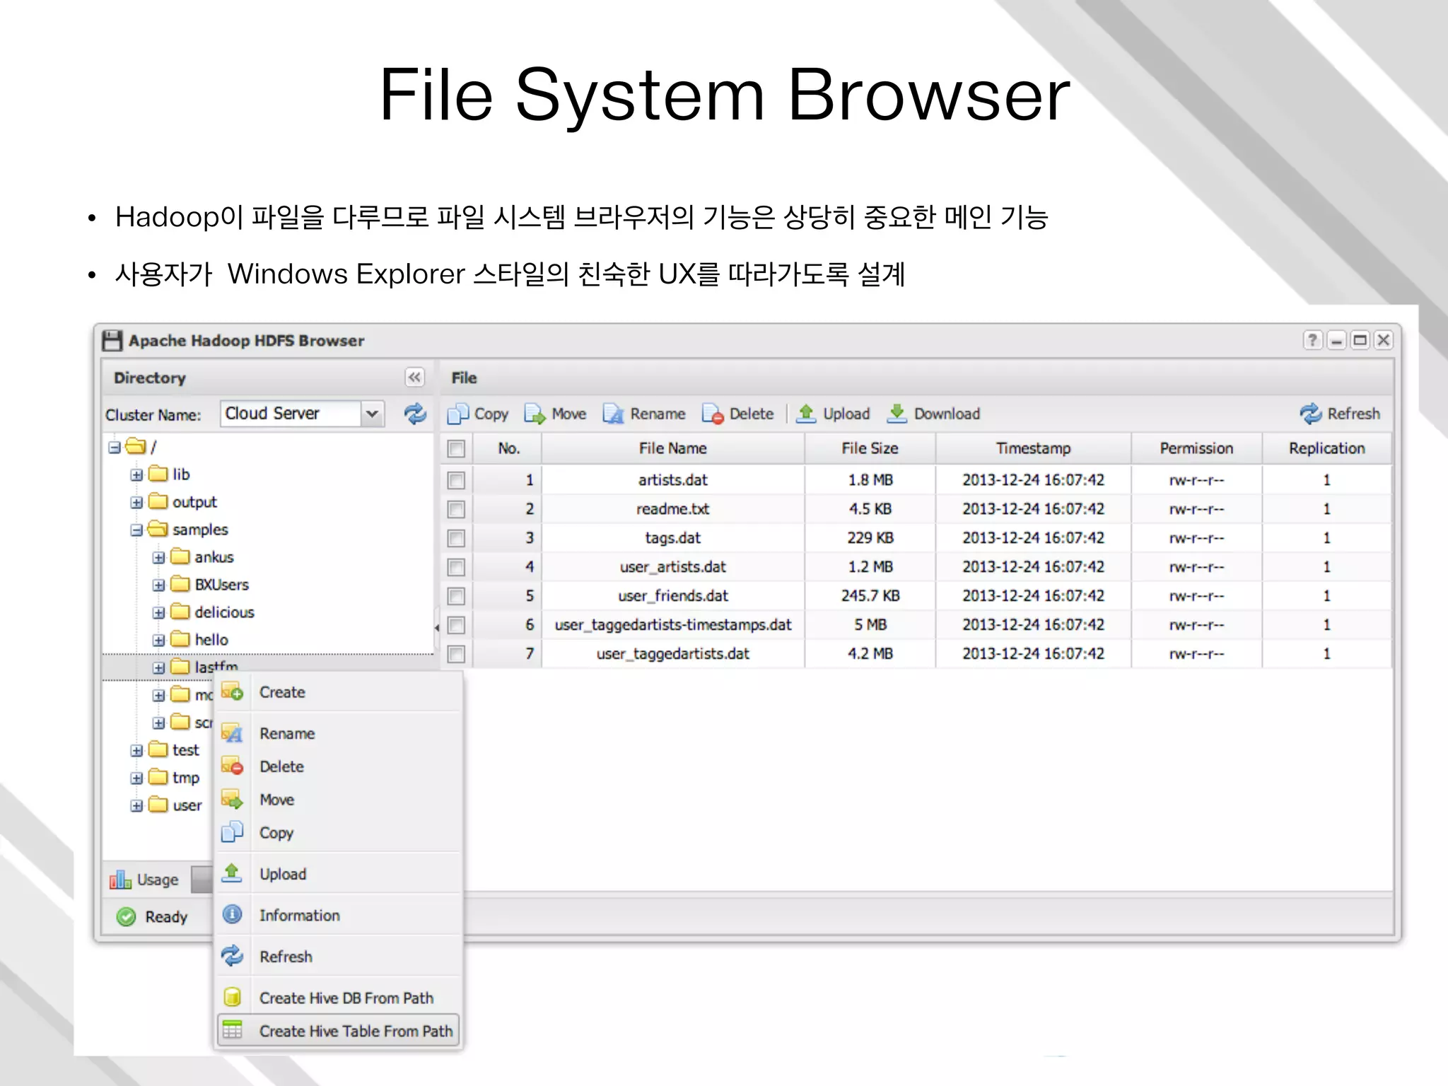The height and width of the screenshot is (1086, 1448).
Task: Open the Usage chart icon
Action: click(120, 880)
